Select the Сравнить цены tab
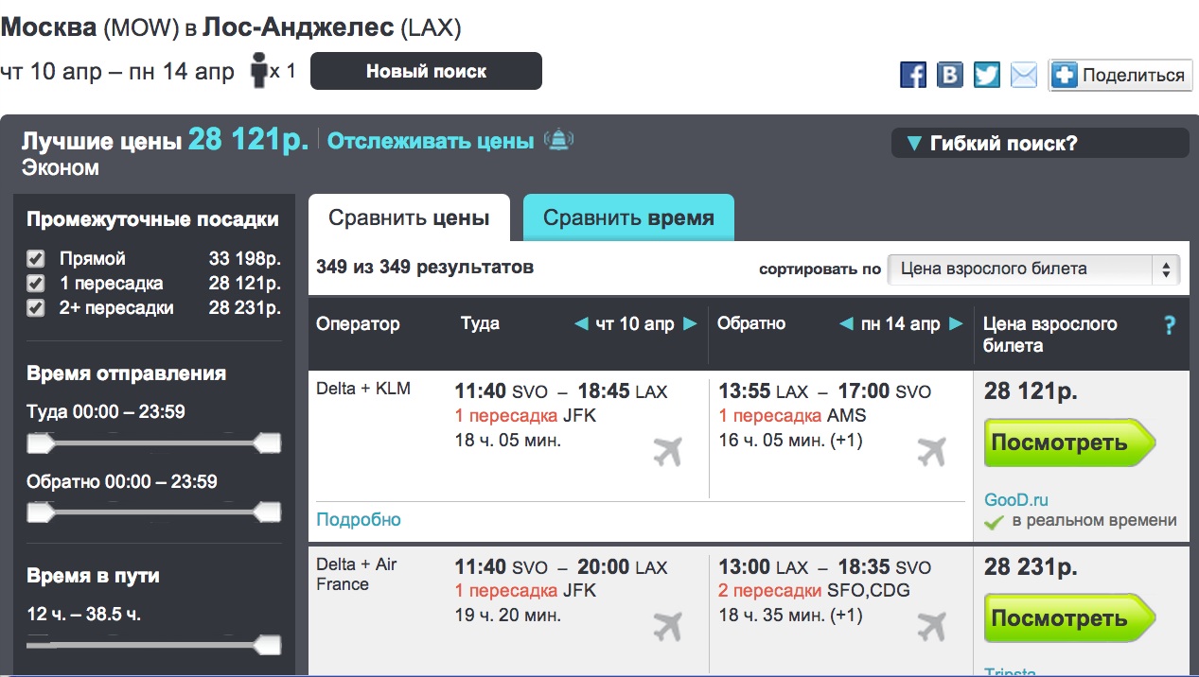1199x677 pixels. coord(409,218)
